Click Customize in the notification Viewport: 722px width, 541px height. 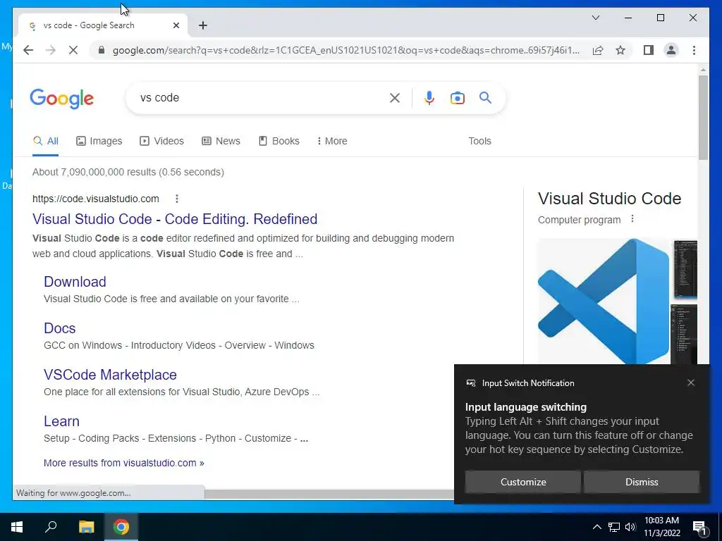point(523,482)
